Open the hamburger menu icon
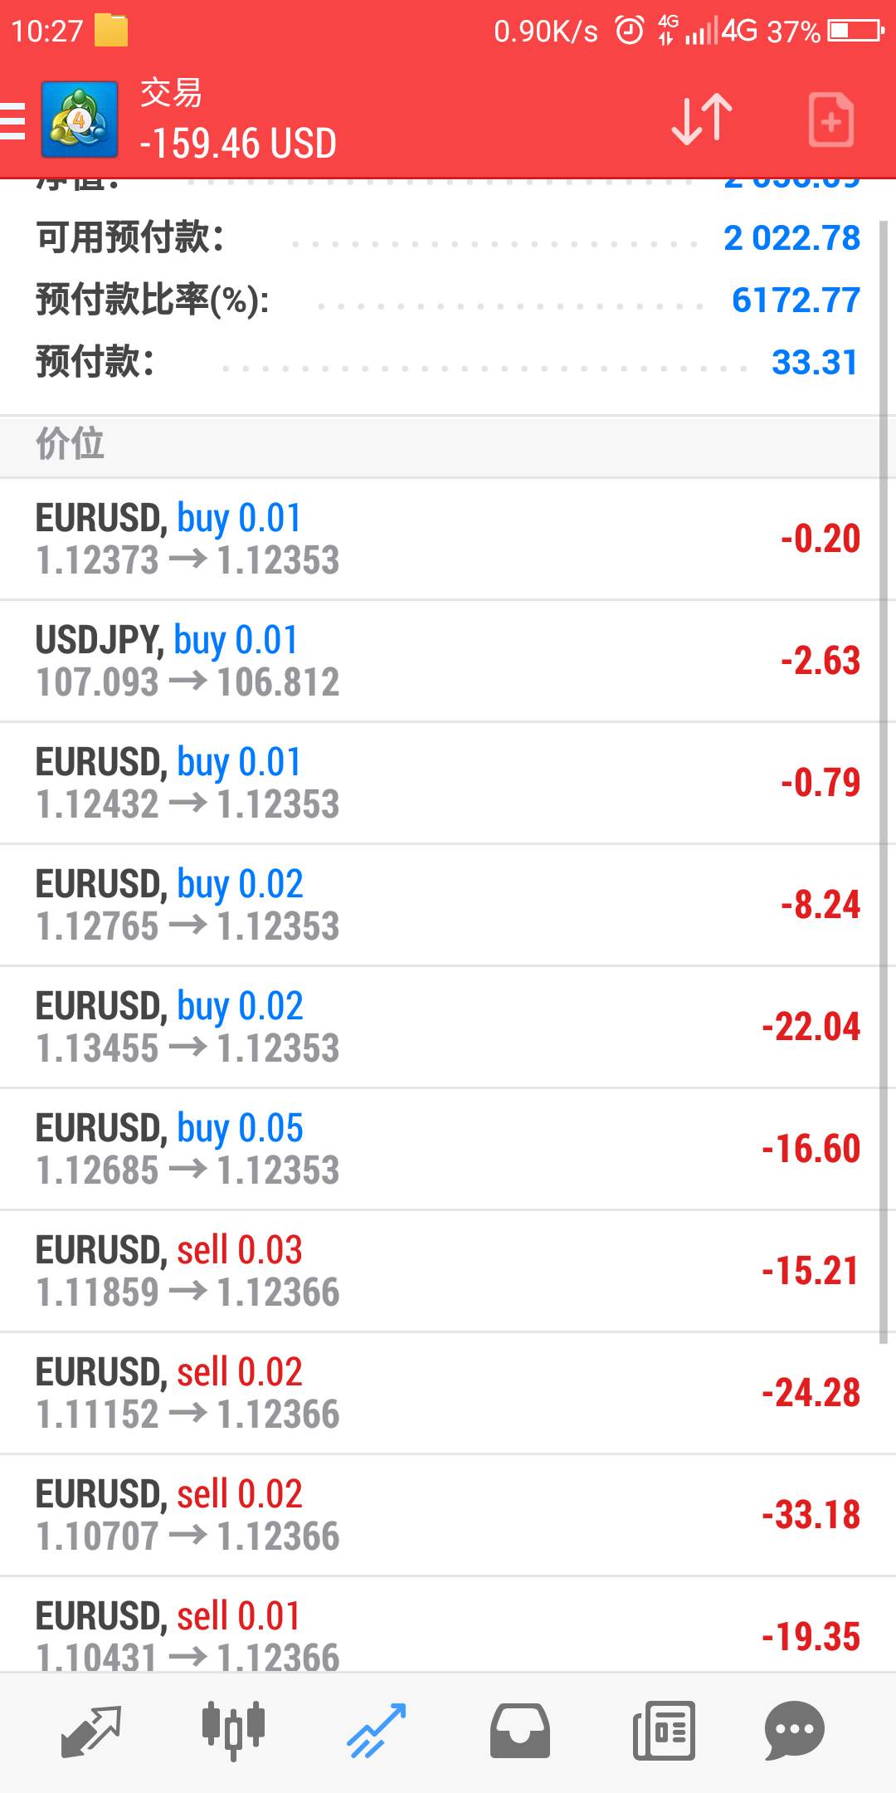 tap(12, 120)
